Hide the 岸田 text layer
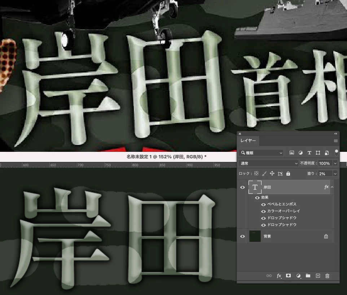Image resolution: width=347 pixels, height=295 pixels. coord(242,187)
